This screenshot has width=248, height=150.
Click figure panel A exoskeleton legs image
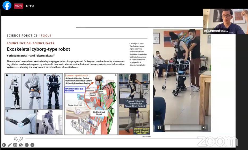point(13,91)
